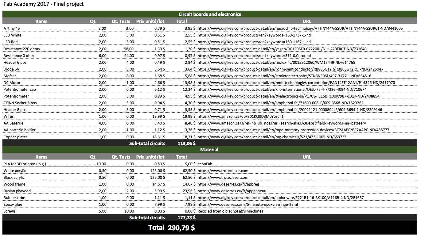Open the AA batterie holder Digikey link

tap(294, 130)
